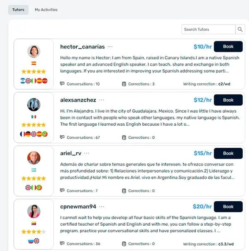
Task: Open cpnewman94 three-dot options menu
Action: click(x=102, y=207)
